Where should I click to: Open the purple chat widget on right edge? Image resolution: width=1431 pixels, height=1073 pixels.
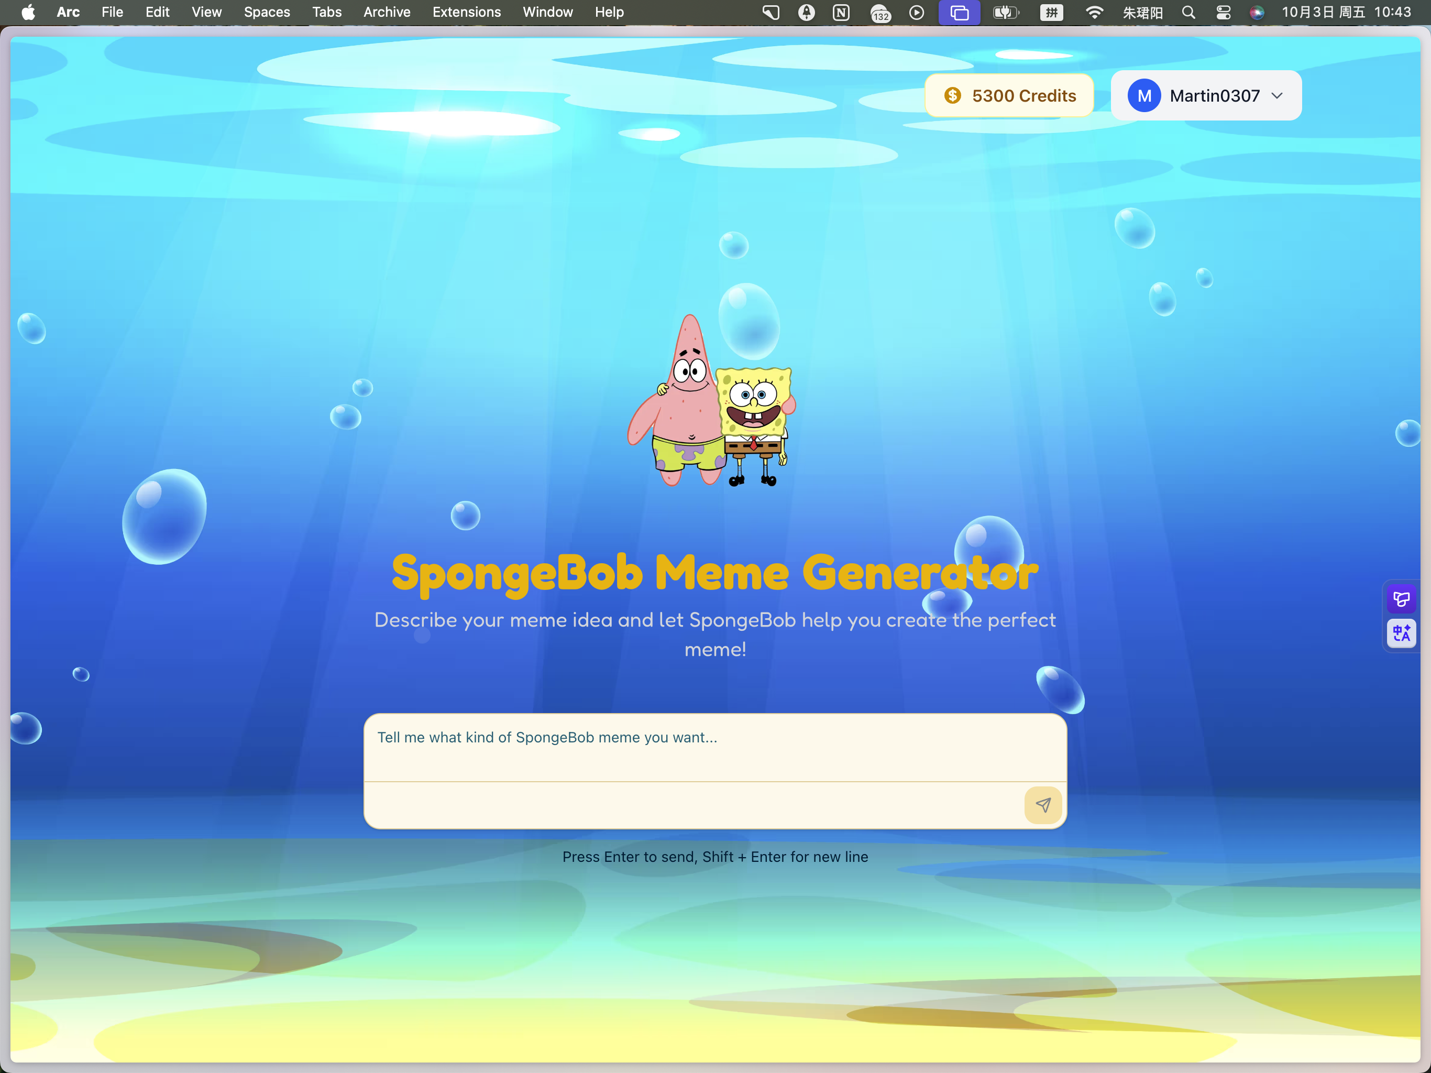pyautogui.click(x=1401, y=599)
